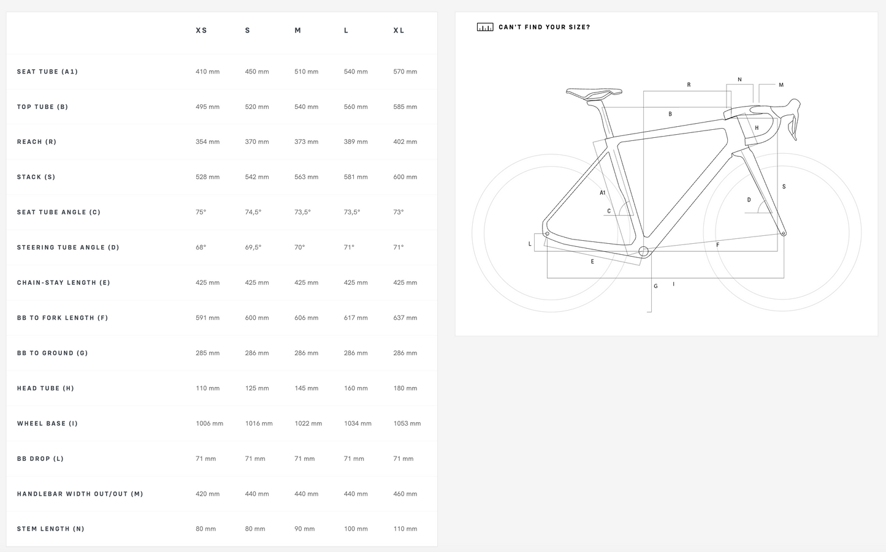
Task: Click the E chain-stay label on diagram
Action: (x=592, y=262)
